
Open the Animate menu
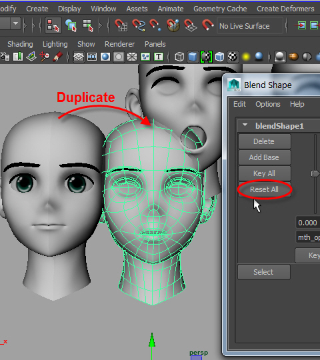tap(171, 9)
